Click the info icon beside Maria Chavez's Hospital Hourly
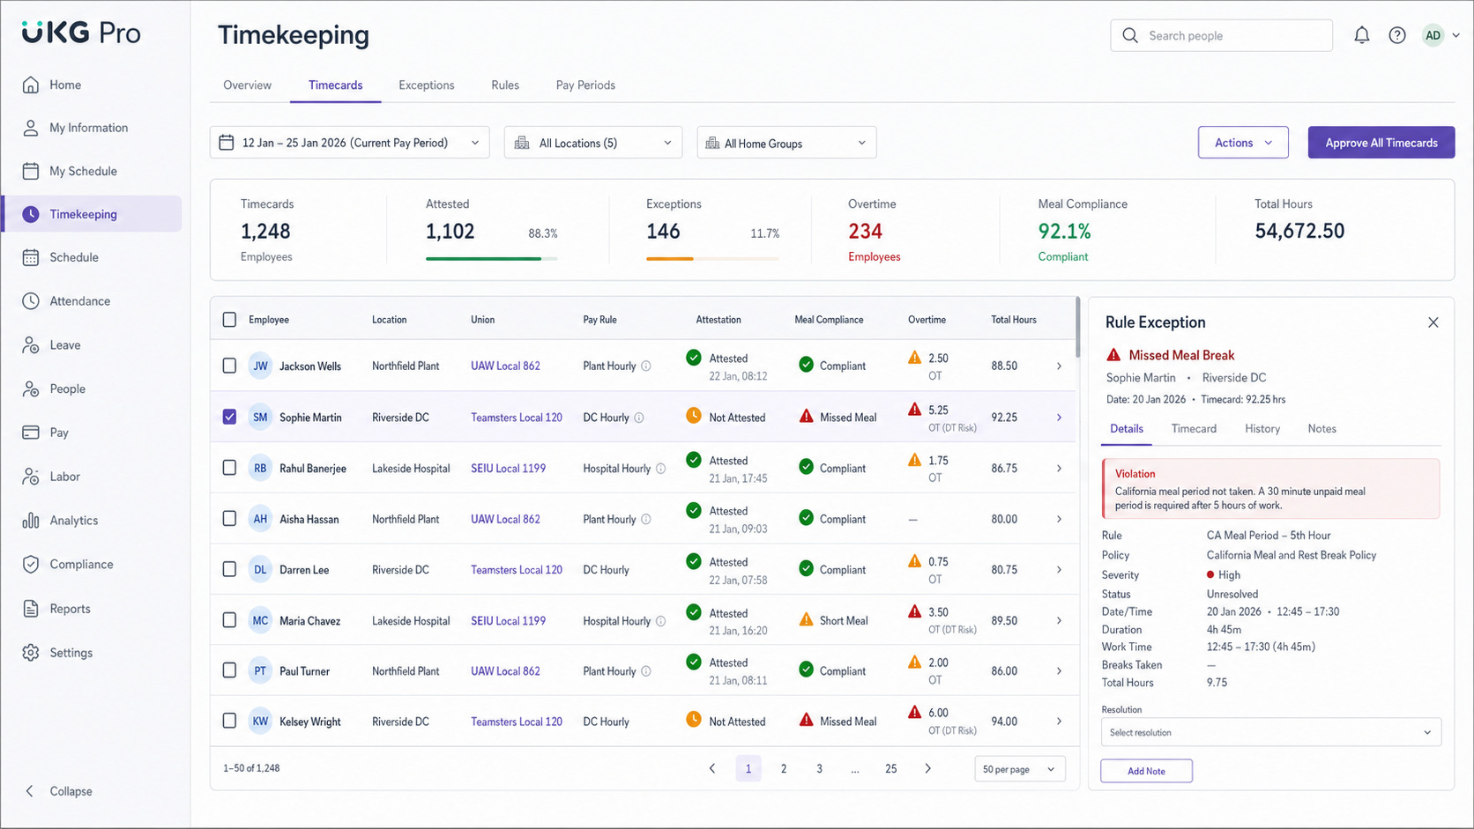The height and width of the screenshot is (829, 1474). [x=661, y=621]
